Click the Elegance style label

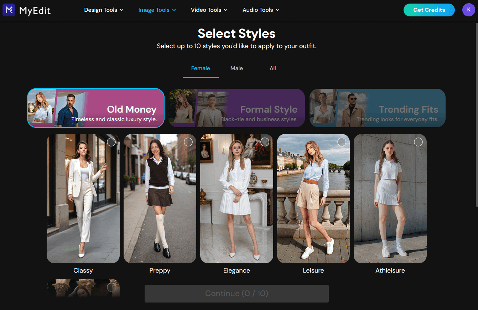coord(237,270)
